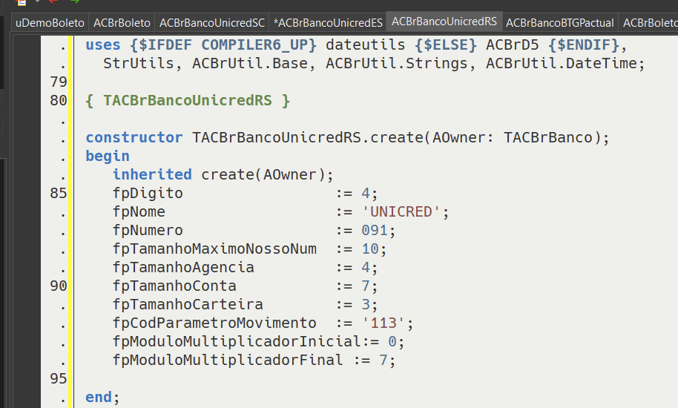Switch to modified *ACBrBancoUnicredES tab
The width and height of the screenshot is (678, 408).
pyautogui.click(x=328, y=23)
